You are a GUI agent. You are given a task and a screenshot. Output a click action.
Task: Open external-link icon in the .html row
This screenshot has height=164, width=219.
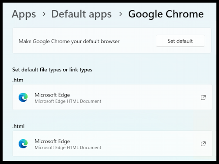[x=203, y=144]
